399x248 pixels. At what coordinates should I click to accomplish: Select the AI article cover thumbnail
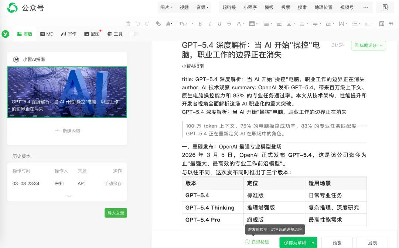(x=67, y=92)
